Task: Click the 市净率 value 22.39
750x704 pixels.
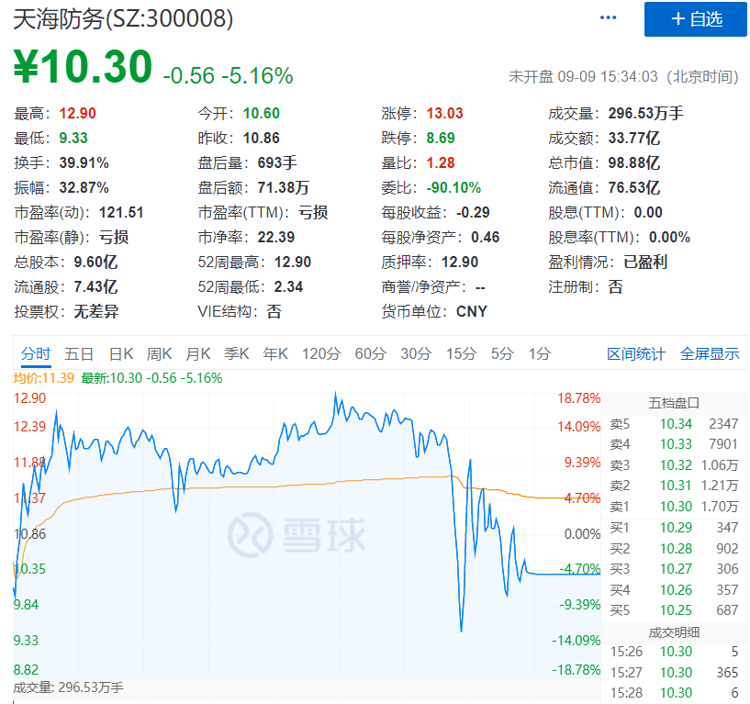Action: [276, 238]
